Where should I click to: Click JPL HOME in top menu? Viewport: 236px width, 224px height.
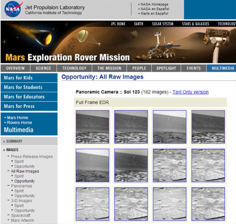point(118,24)
